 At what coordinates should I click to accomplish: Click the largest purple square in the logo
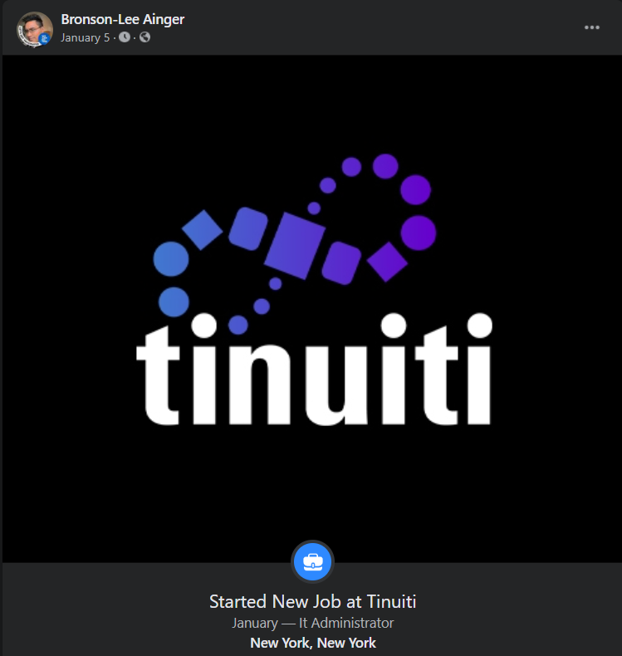tap(295, 246)
